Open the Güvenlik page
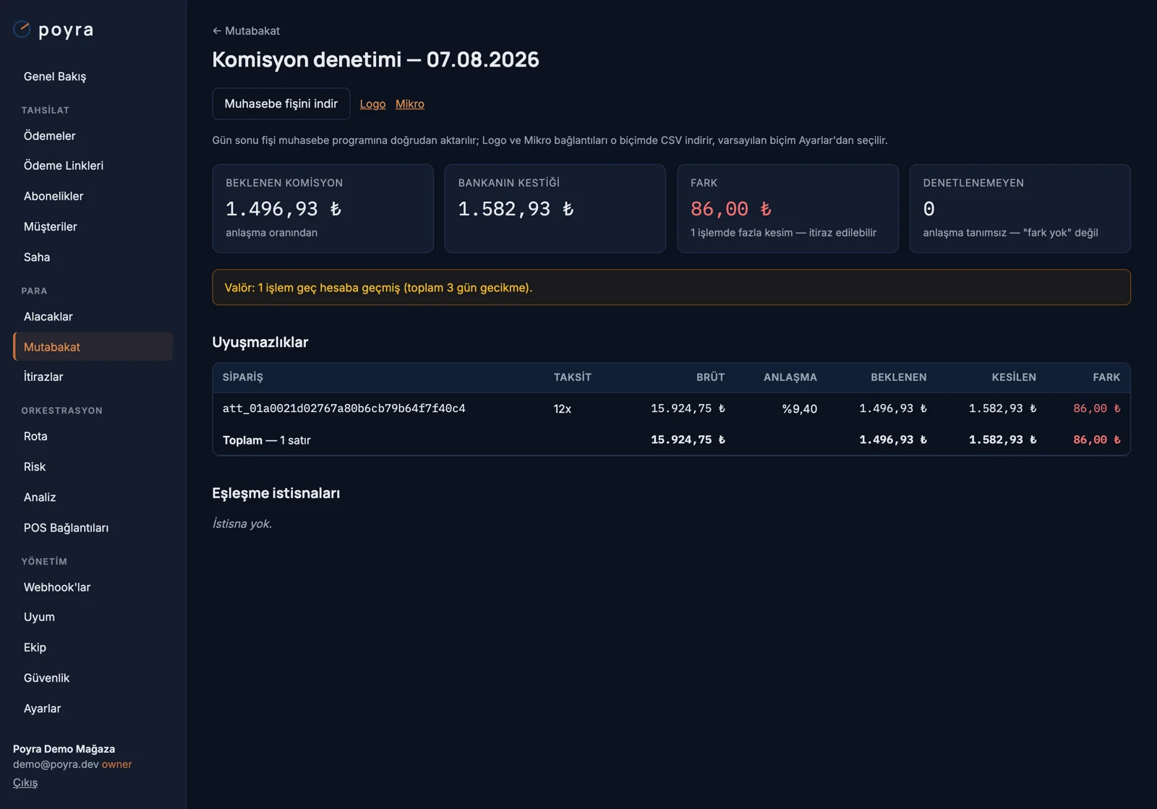Image resolution: width=1157 pixels, height=809 pixels. 93,677
